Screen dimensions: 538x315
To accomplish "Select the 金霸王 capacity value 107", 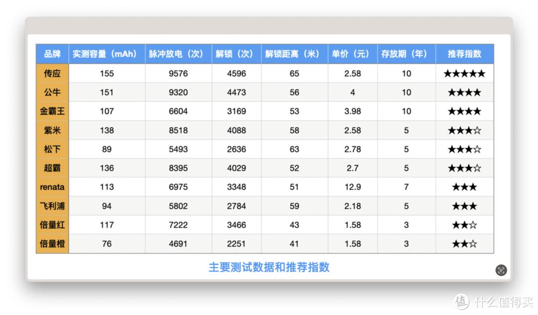I will (106, 111).
